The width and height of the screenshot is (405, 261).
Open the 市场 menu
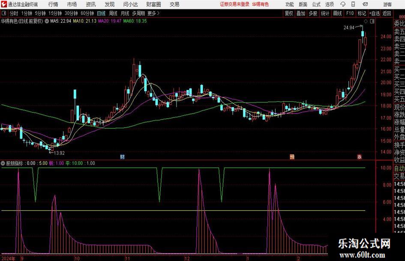click(x=72, y=4)
